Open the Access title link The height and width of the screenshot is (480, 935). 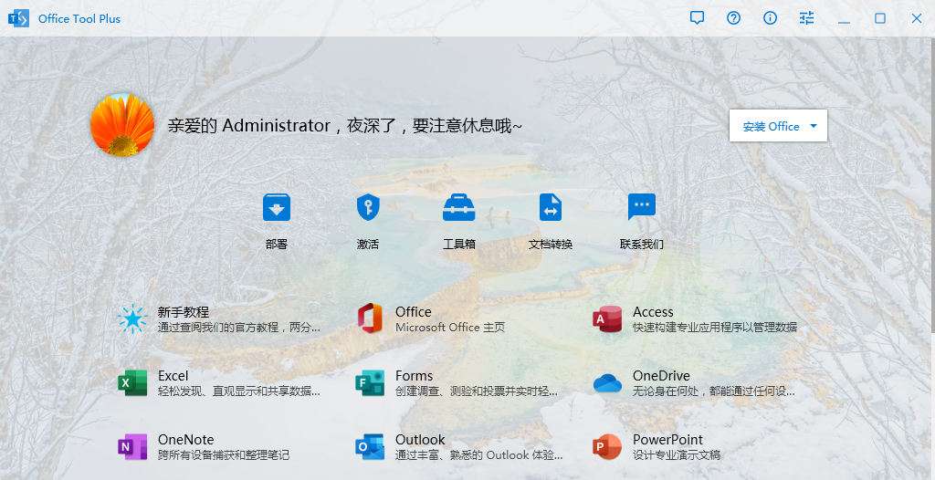[x=653, y=312]
